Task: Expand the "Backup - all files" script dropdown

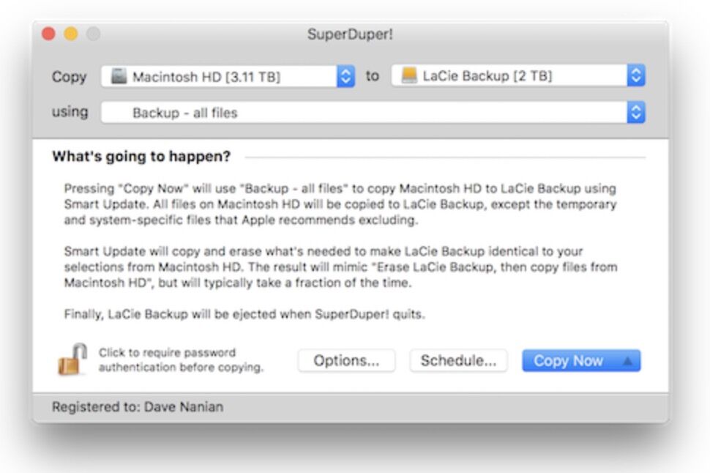Action: click(365, 112)
